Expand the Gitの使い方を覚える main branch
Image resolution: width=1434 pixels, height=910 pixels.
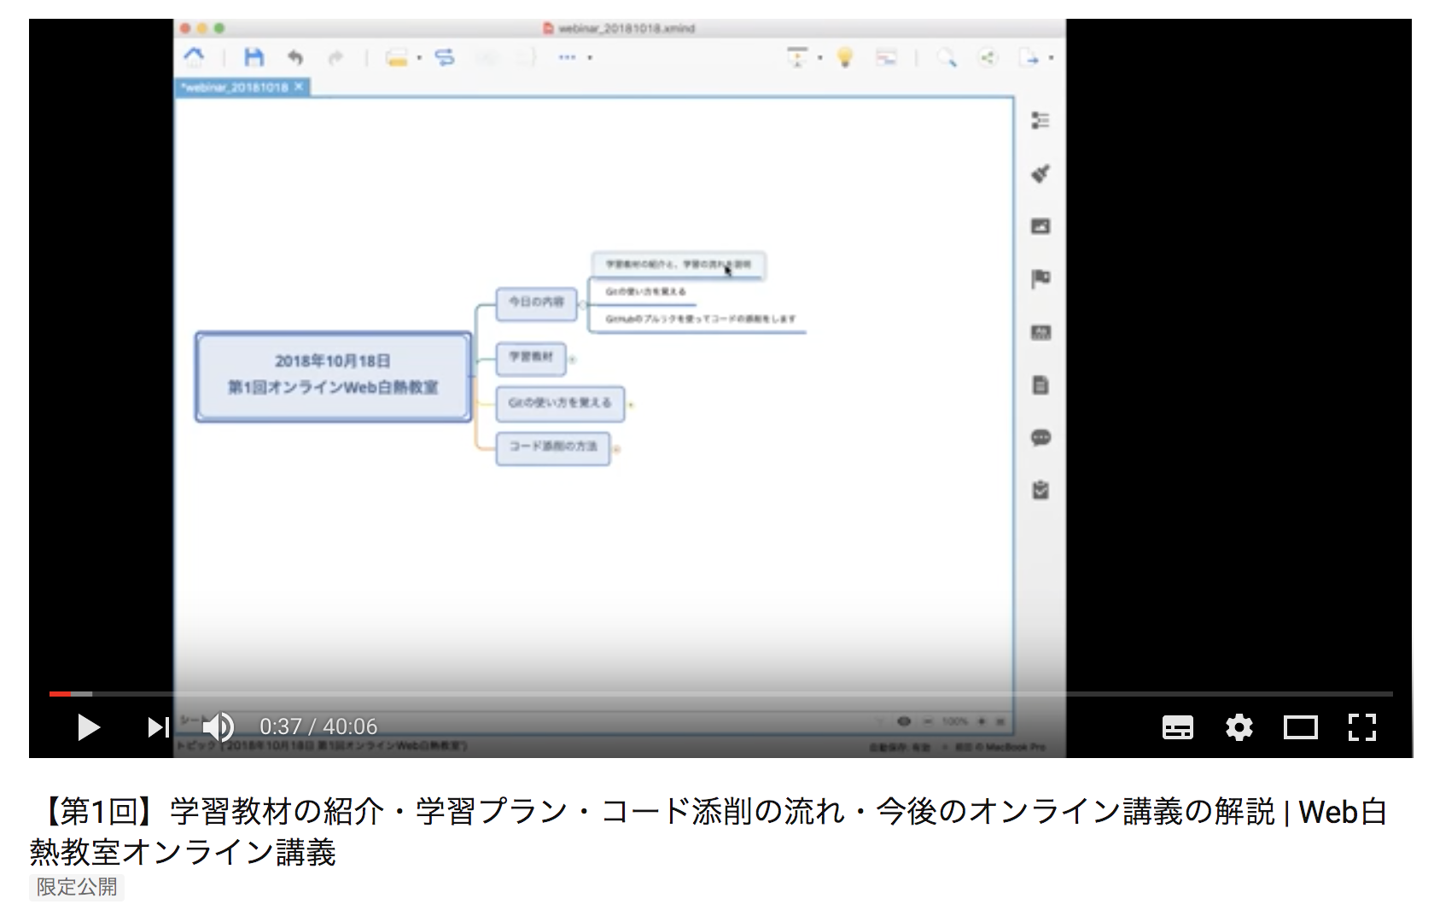[x=631, y=405]
